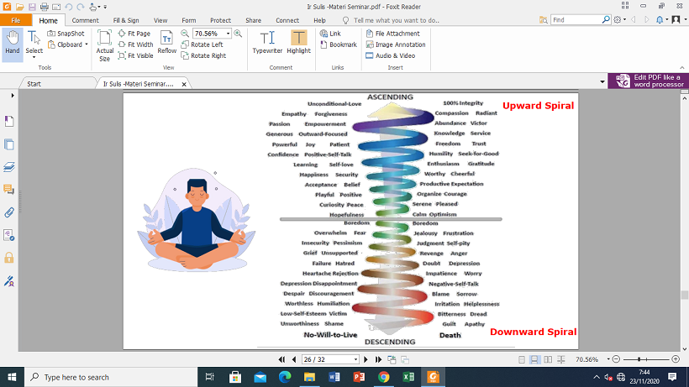Open the Comment ribbon tab
Viewport: 689px width, 387px height.
tap(85, 19)
